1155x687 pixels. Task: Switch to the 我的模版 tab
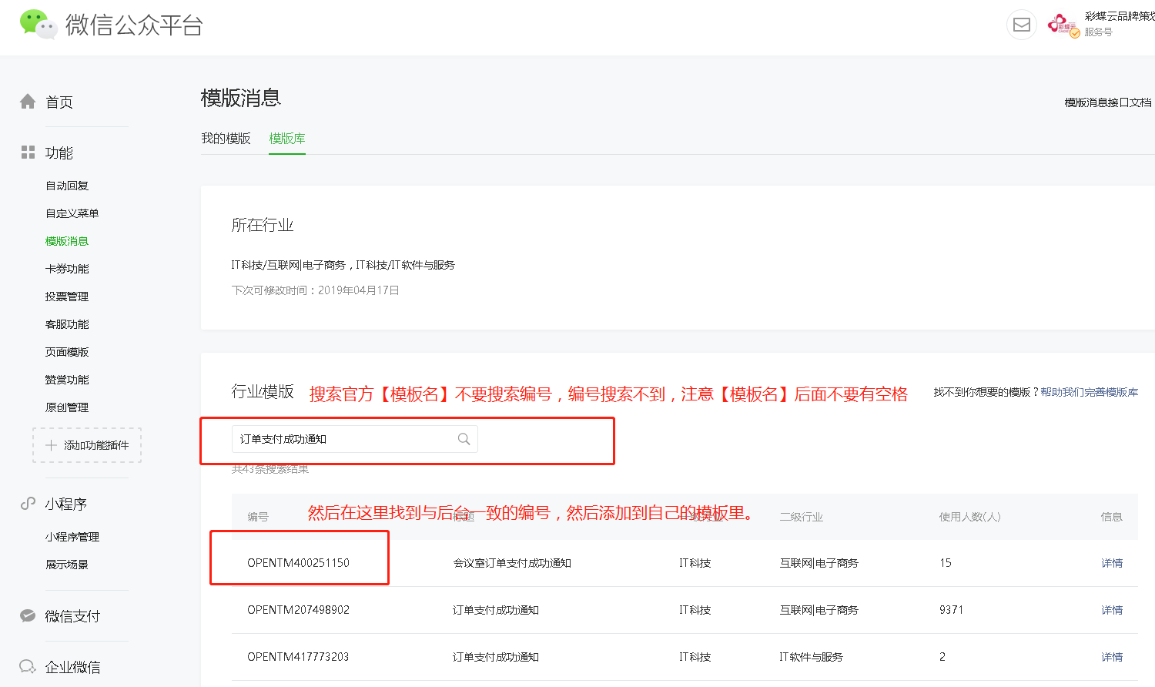[x=226, y=139]
